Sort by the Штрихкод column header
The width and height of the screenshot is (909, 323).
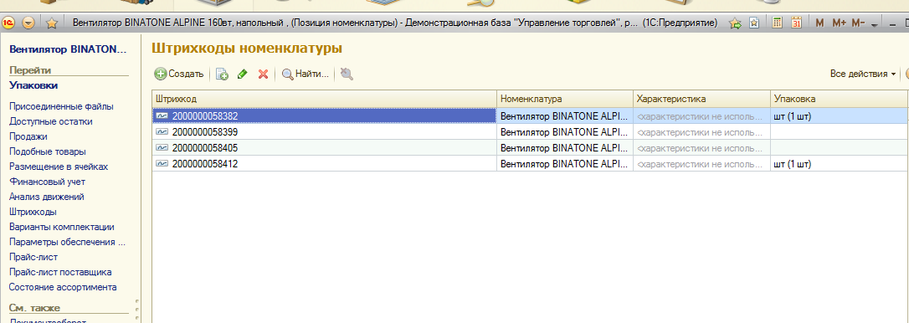(324, 100)
